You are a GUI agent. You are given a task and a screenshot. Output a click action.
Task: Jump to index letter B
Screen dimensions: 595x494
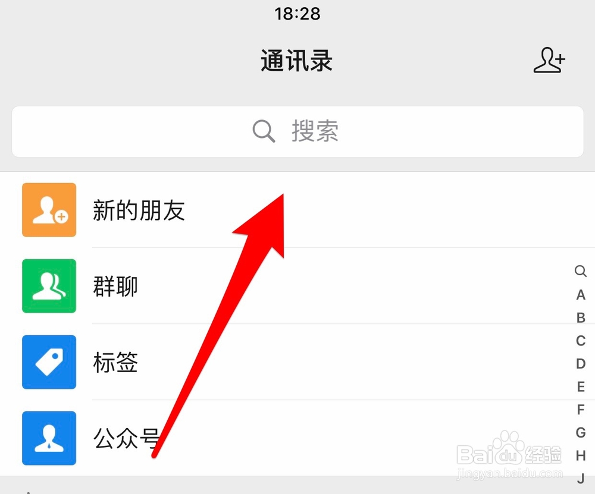(x=581, y=317)
